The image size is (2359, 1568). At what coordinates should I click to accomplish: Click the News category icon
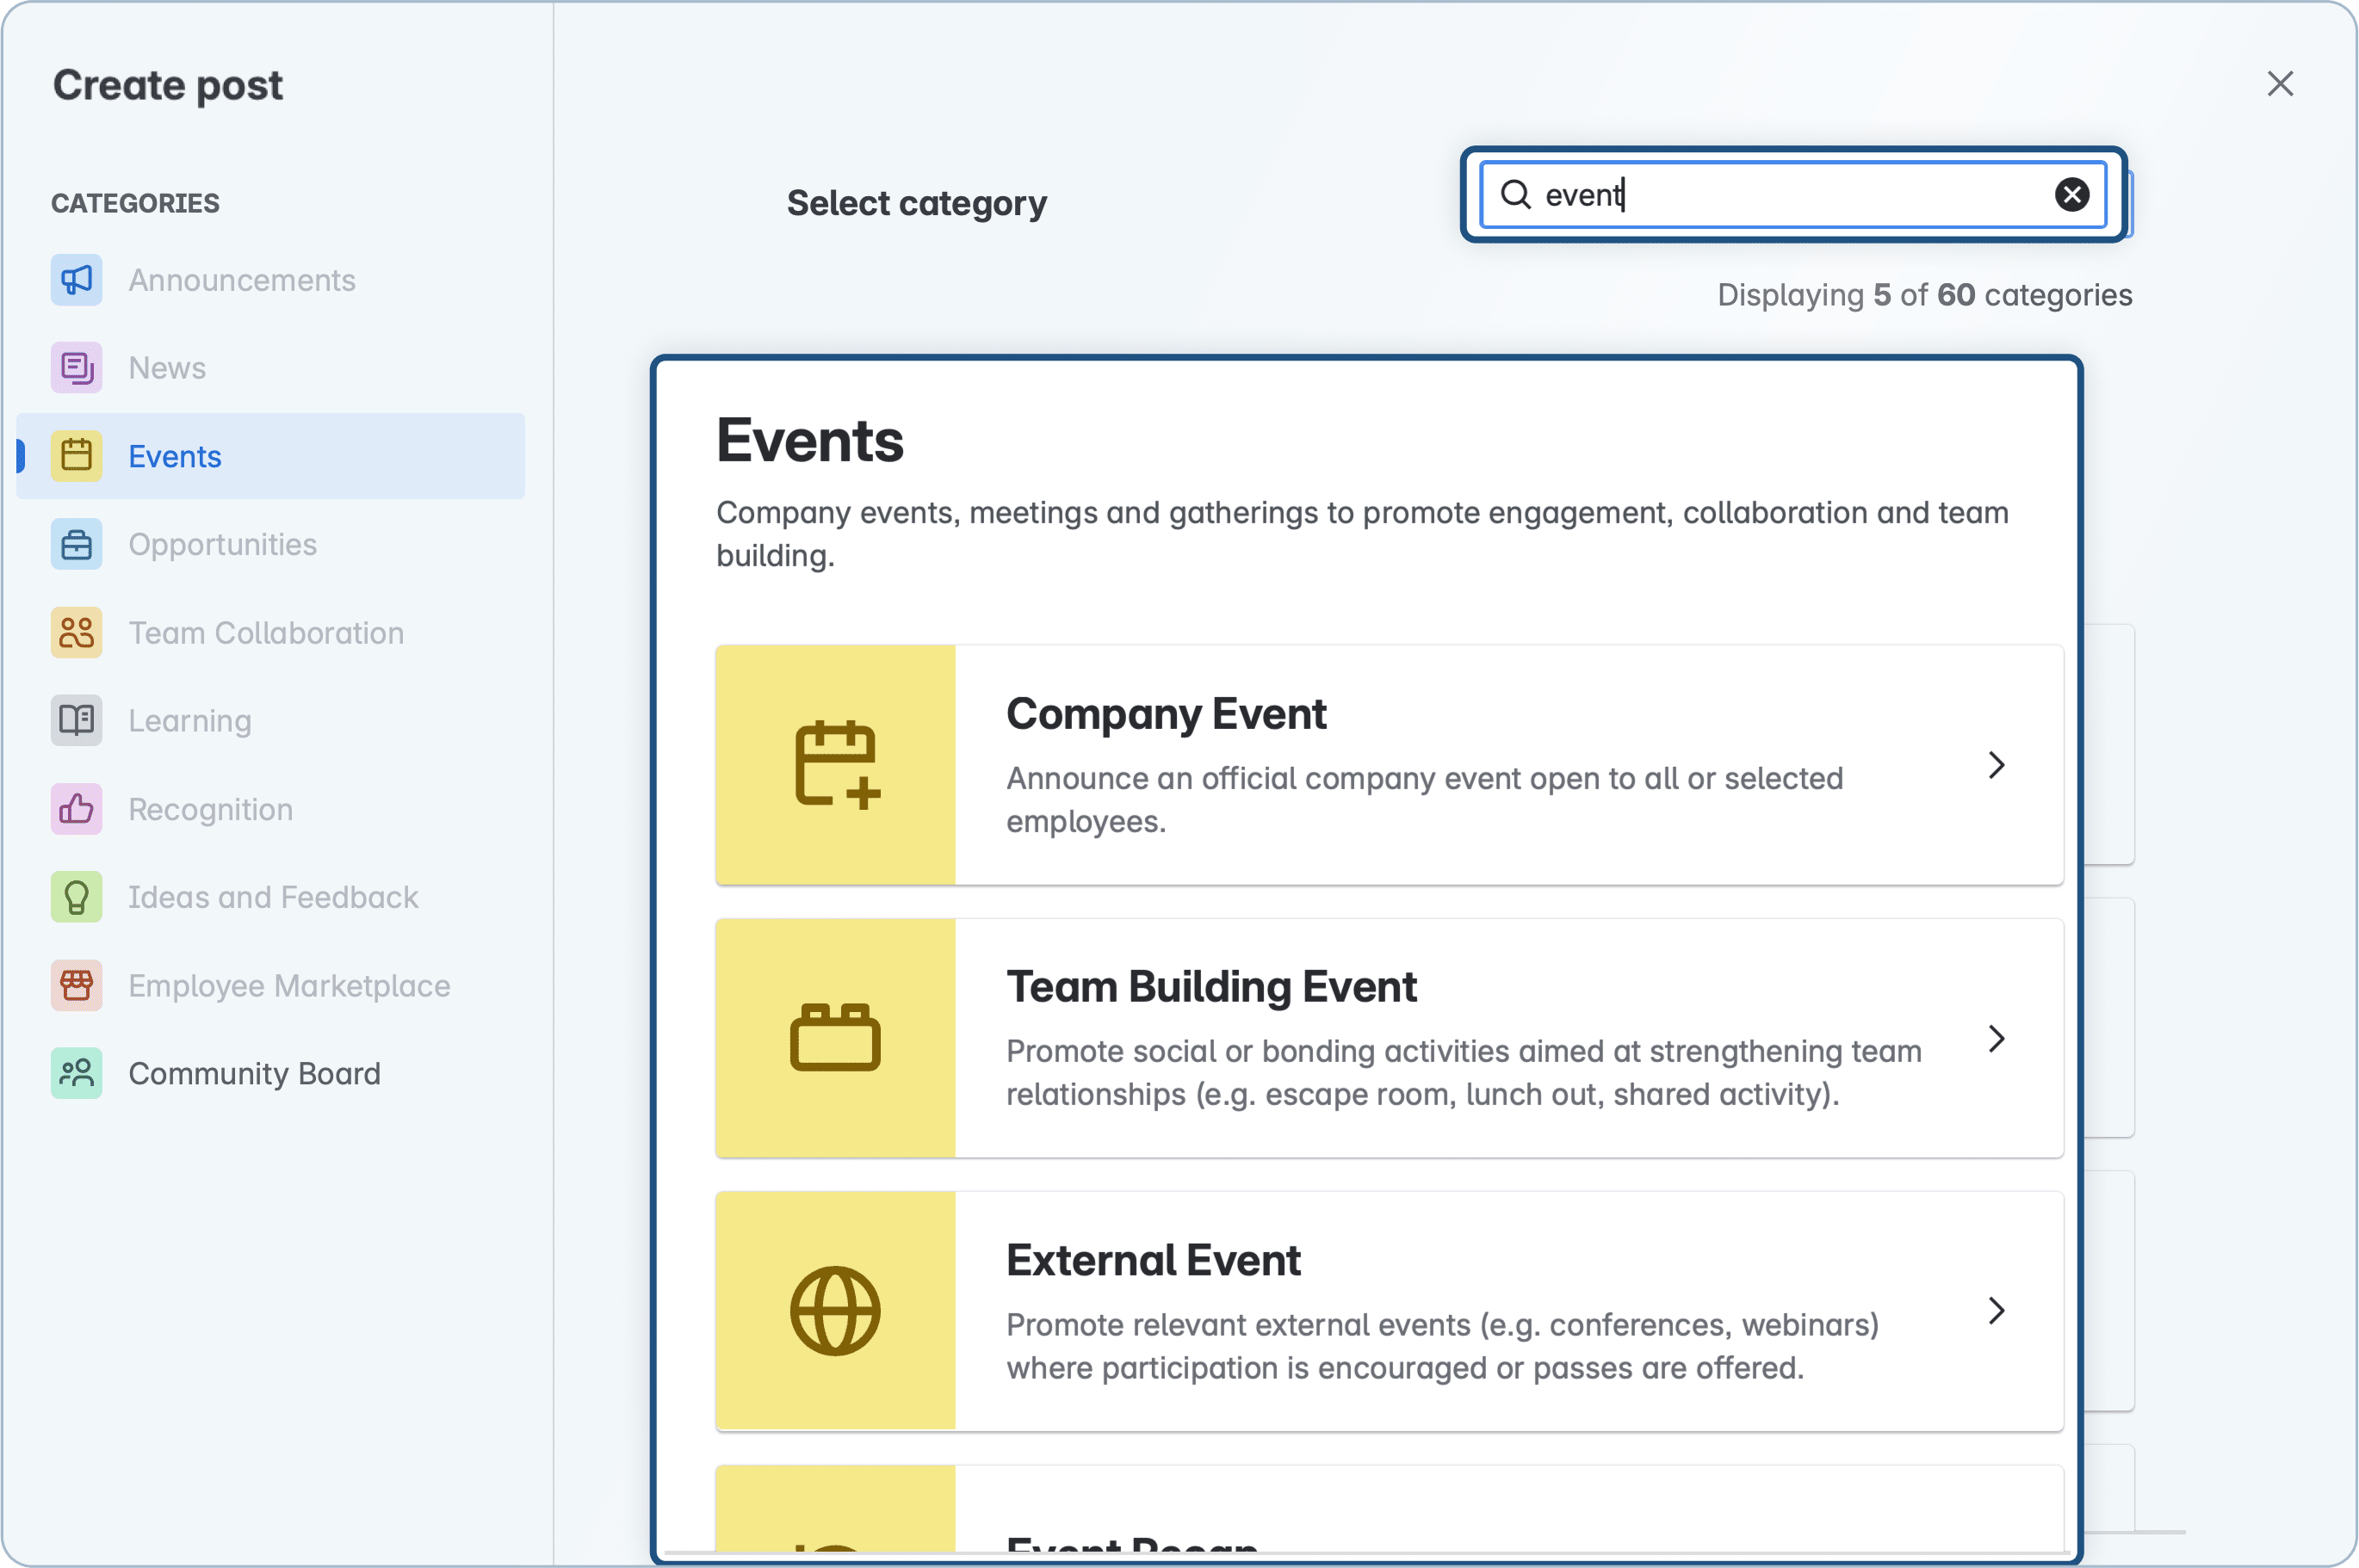75,367
